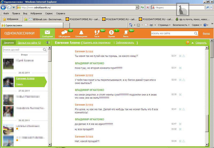Open the Правка menu

tap(16, 13)
